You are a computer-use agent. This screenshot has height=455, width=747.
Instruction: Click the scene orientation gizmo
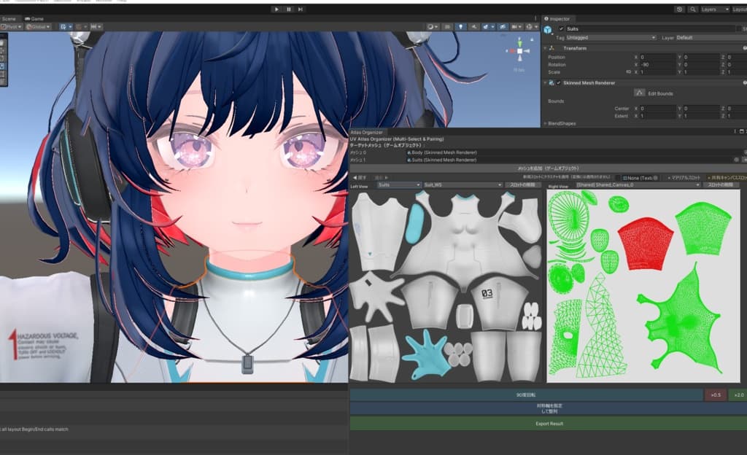tap(519, 51)
